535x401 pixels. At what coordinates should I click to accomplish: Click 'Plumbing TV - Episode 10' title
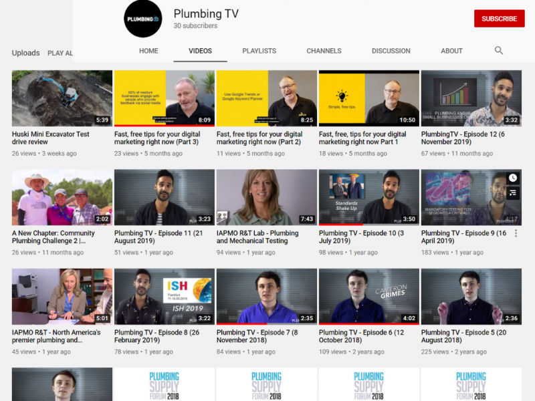[x=361, y=237]
